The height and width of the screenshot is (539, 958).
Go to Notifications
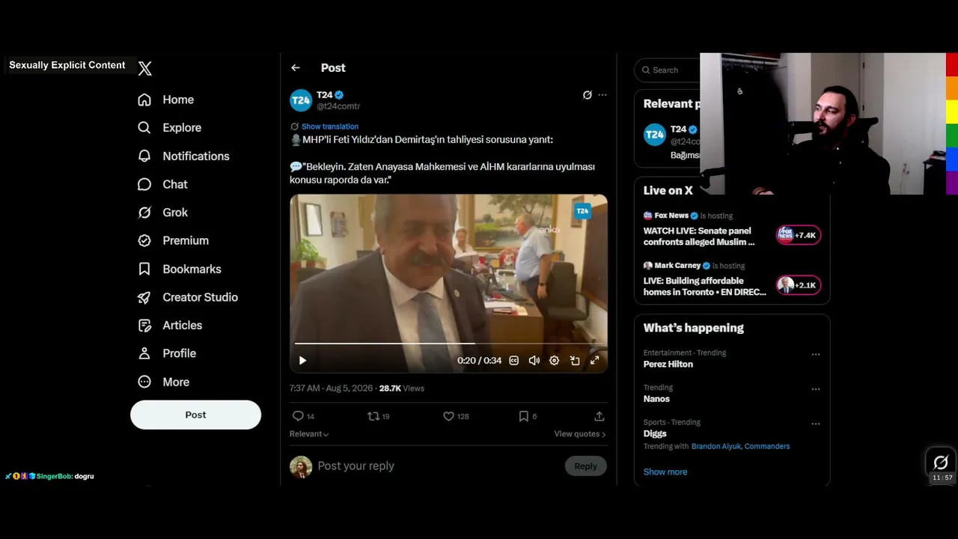196,156
